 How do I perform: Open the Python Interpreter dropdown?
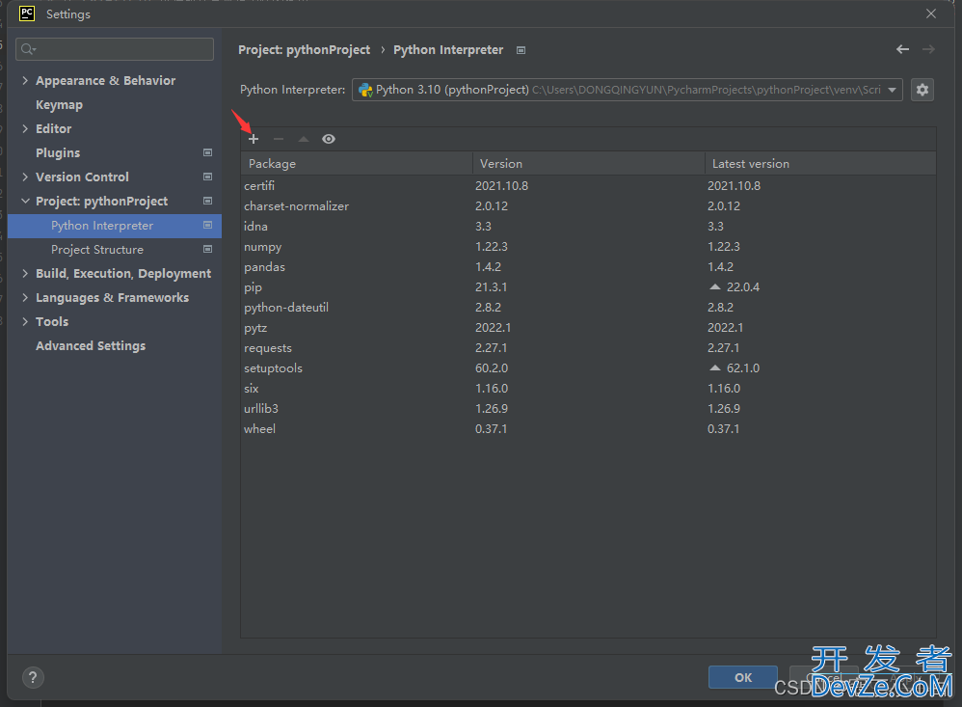point(627,90)
